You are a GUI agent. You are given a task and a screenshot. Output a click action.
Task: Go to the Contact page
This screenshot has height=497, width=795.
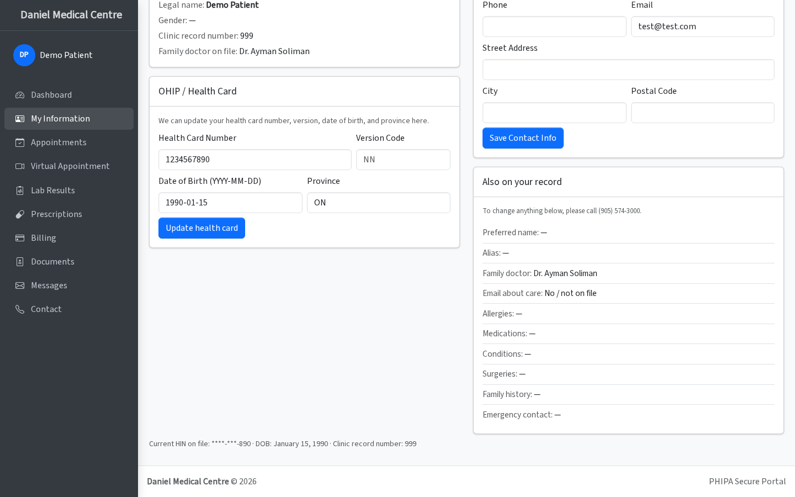point(69,309)
